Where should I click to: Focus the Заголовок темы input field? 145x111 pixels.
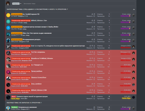coord(79,3)
